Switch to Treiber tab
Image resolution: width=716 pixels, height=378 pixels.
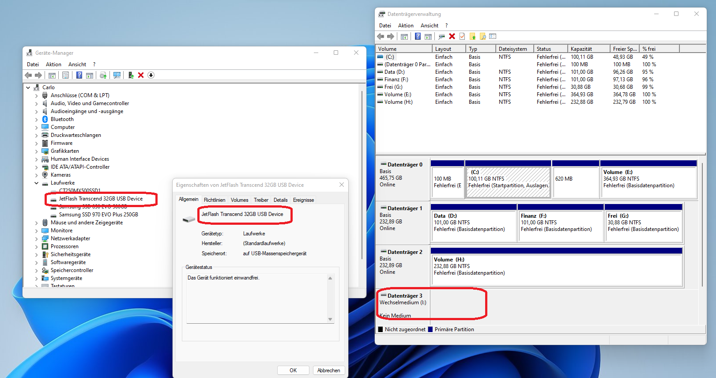[261, 200]
